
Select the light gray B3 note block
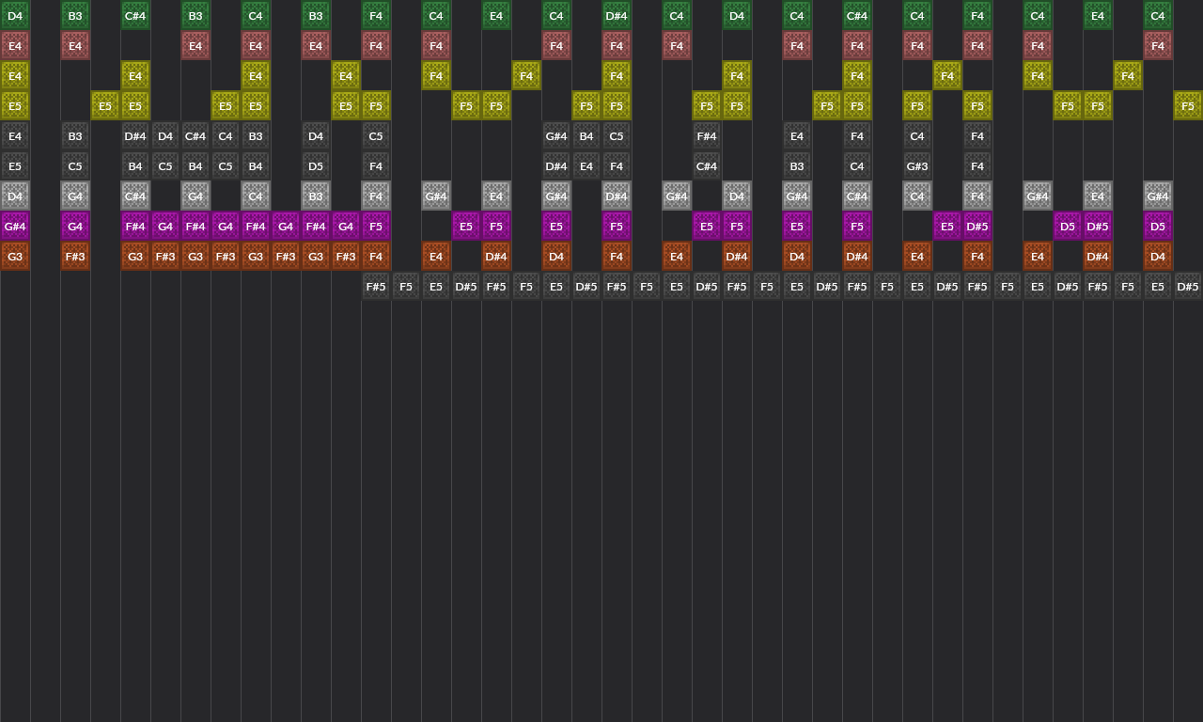316,196
